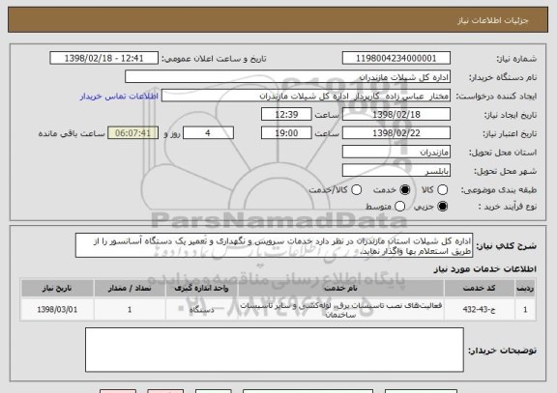
Task: Click the delivery province field مازندران
Action: (x=396, y=152)
